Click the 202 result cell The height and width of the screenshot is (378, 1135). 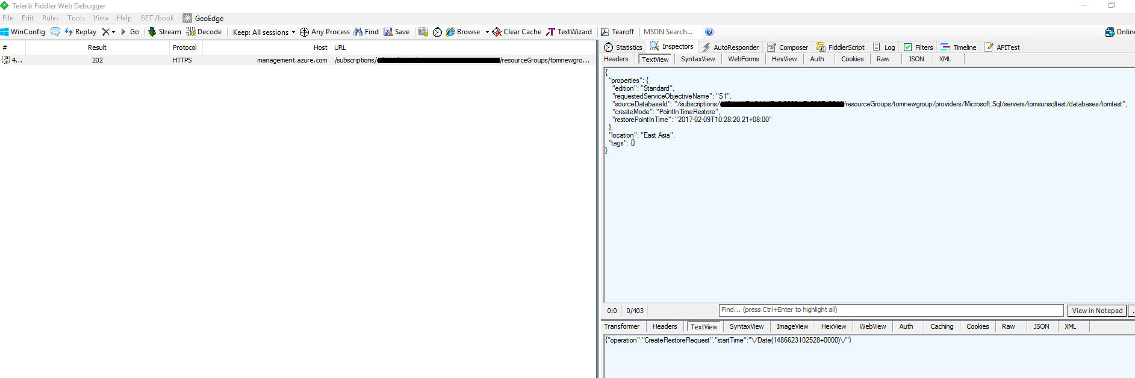pyautogui.click(x=98, y=60)
